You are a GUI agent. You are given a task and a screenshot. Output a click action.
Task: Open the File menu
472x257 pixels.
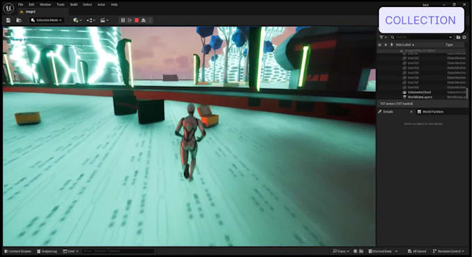(20, 5)
